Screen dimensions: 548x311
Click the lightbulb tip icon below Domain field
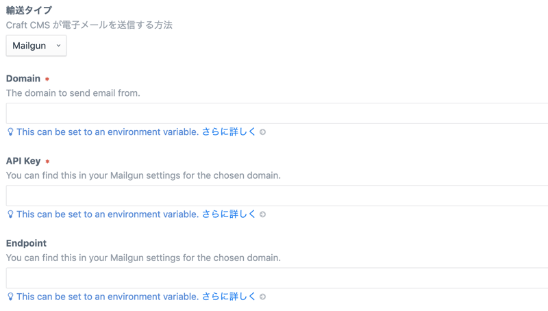pos(10,132)
